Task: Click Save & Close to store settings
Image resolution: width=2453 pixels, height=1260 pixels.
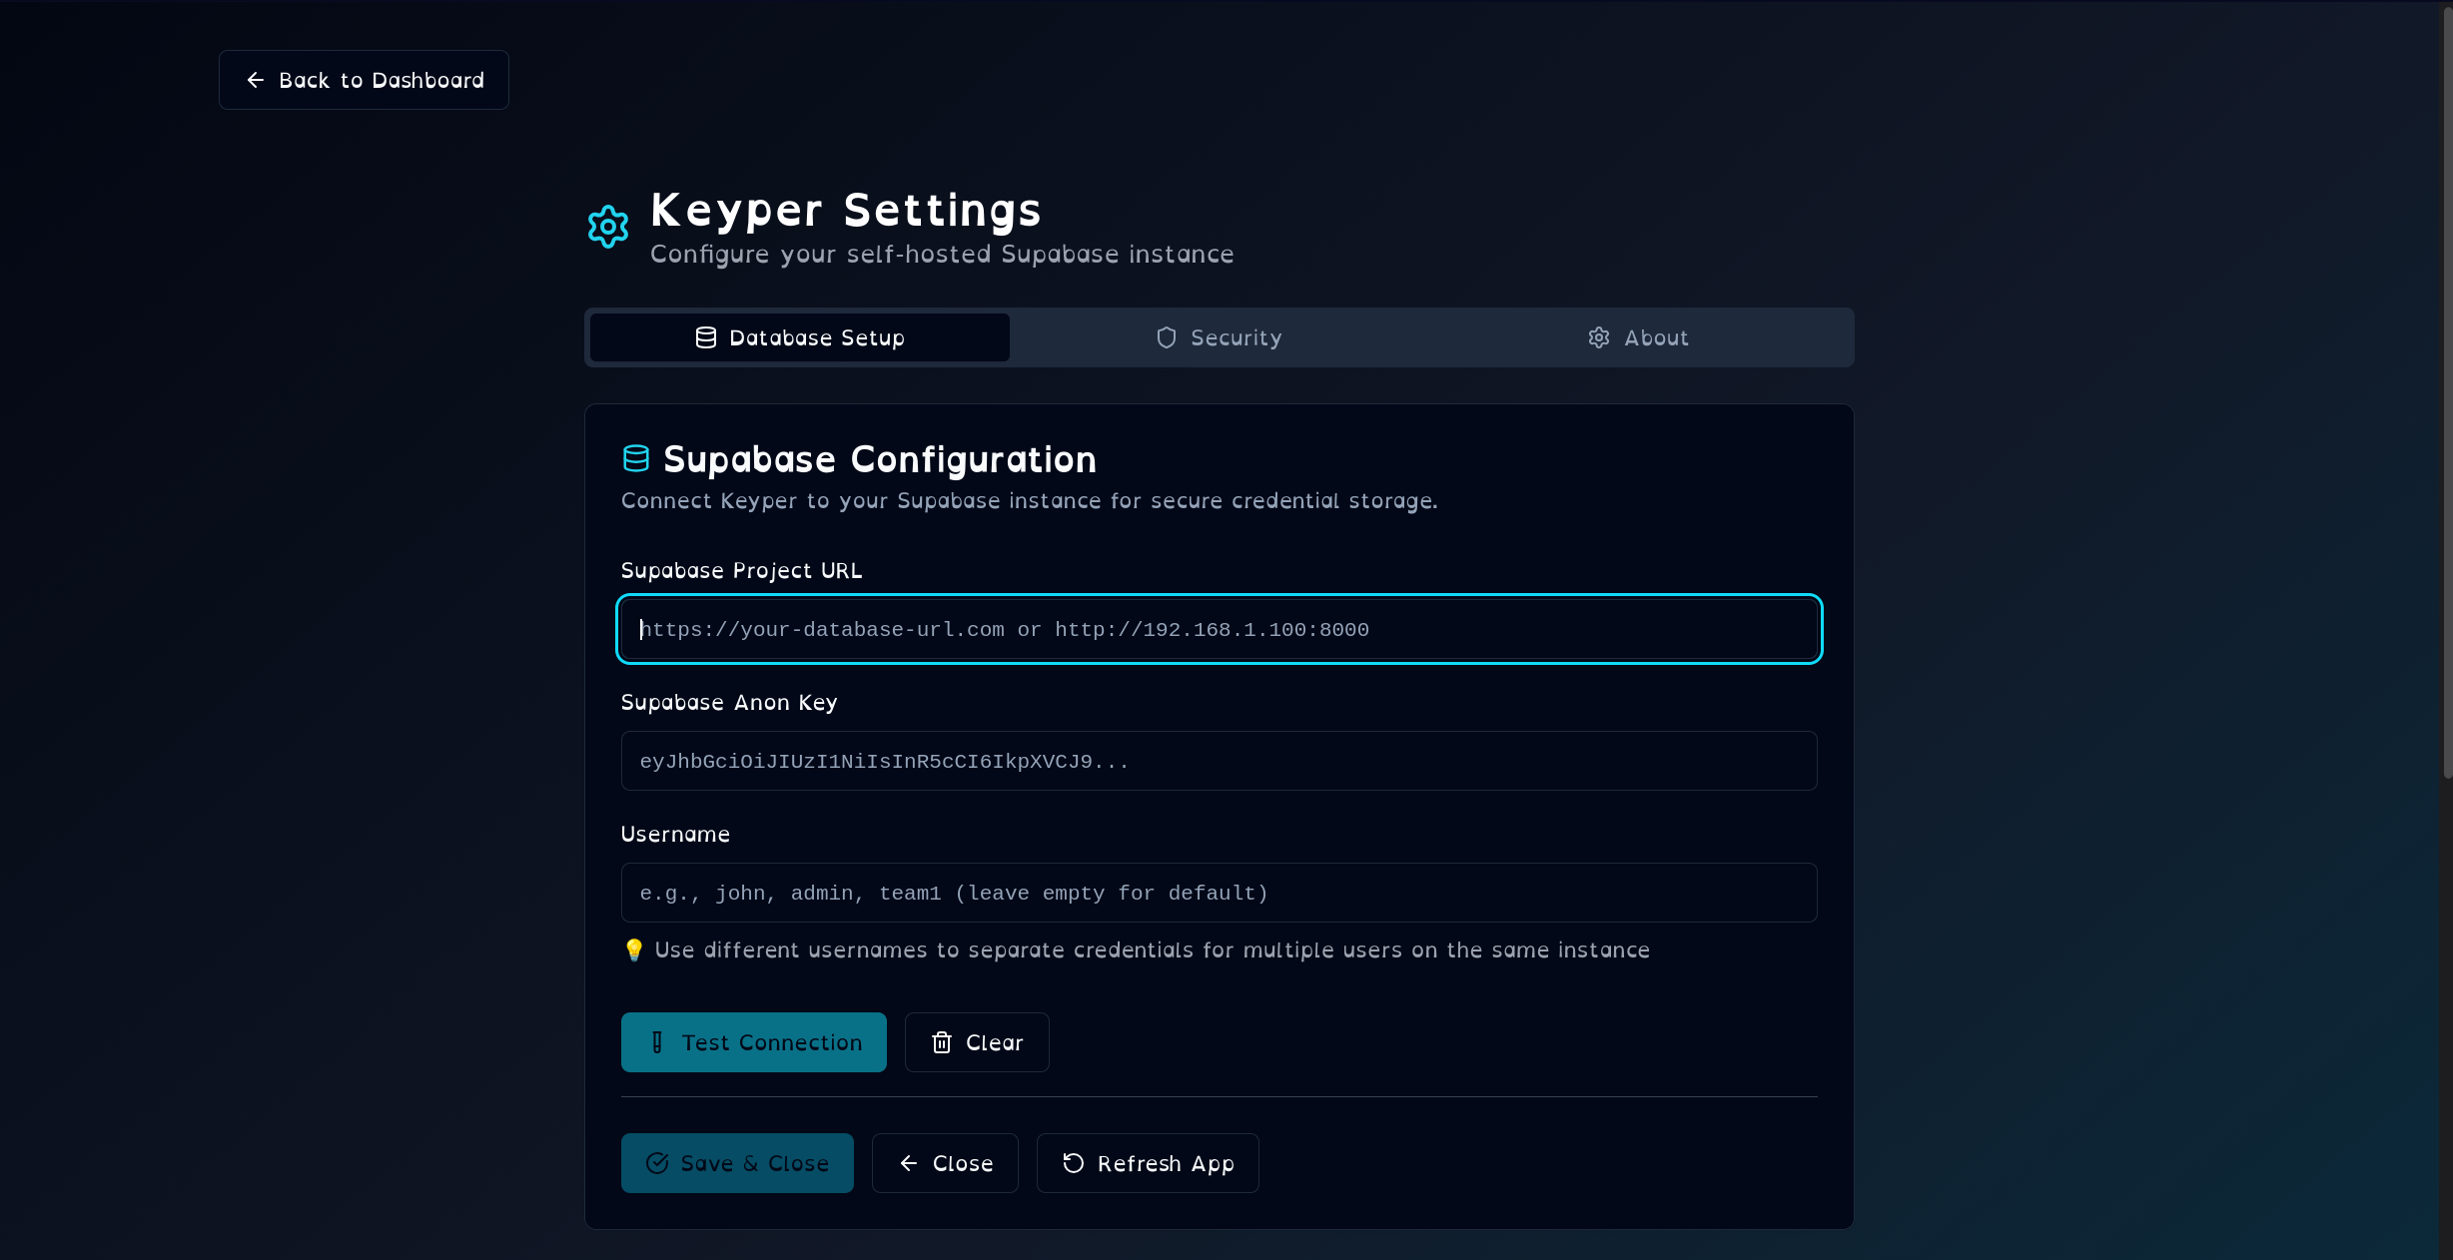Action: coord(737,1163)
